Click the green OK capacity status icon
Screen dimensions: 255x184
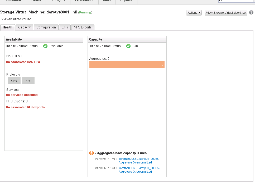tap(128, 46)
